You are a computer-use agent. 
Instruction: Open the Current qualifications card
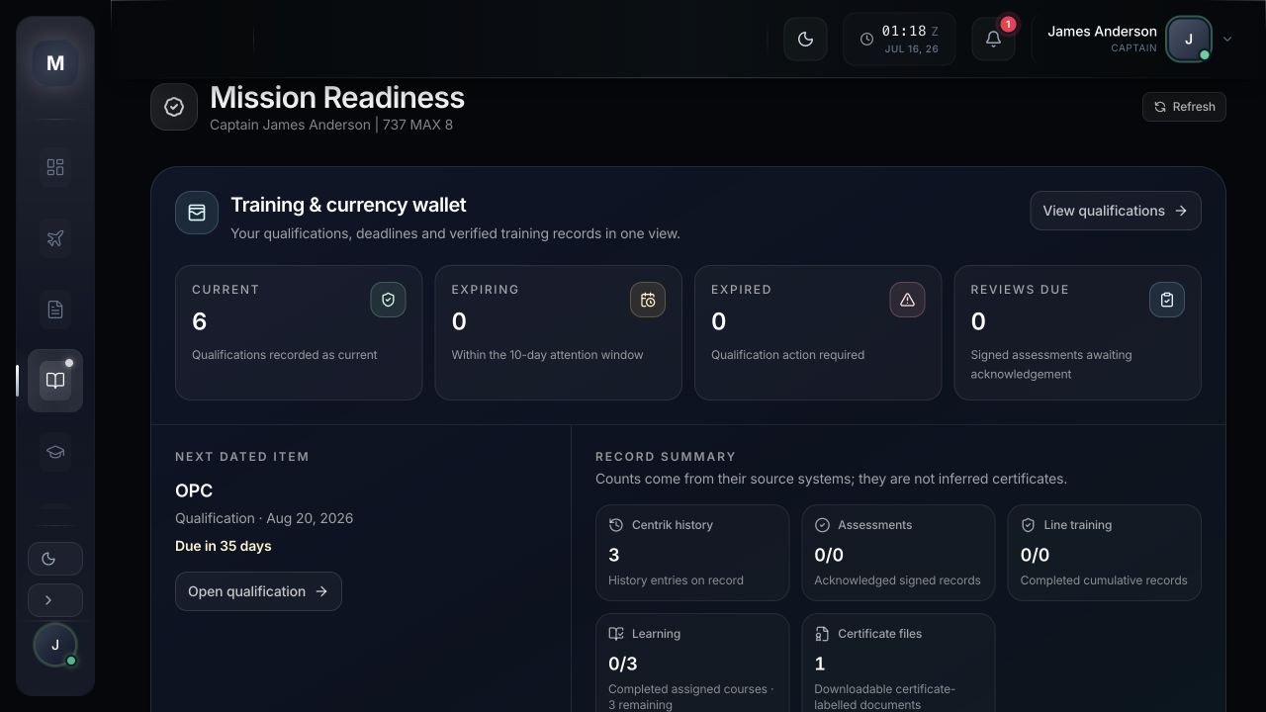299,333
